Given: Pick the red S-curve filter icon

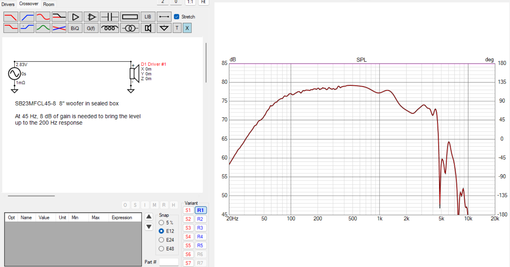Looking at the screenshot, I should coord(43,17).
